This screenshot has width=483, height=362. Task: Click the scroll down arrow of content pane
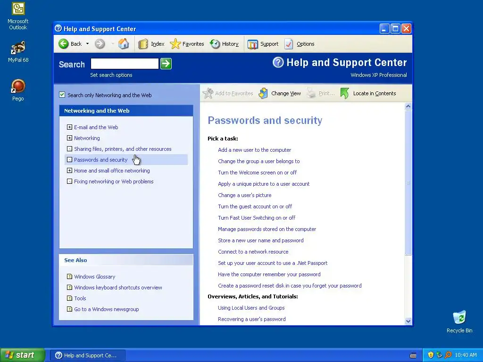(x=408, y=321)
